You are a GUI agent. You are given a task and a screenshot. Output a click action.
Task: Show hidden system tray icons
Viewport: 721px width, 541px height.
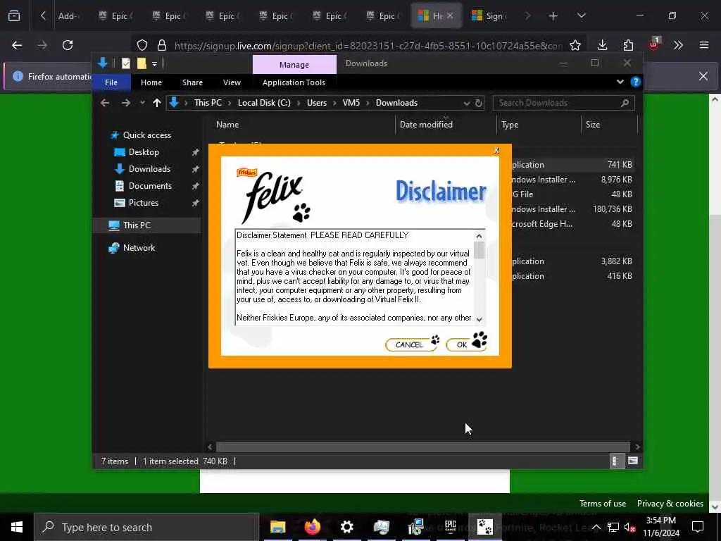coord(596,527)
